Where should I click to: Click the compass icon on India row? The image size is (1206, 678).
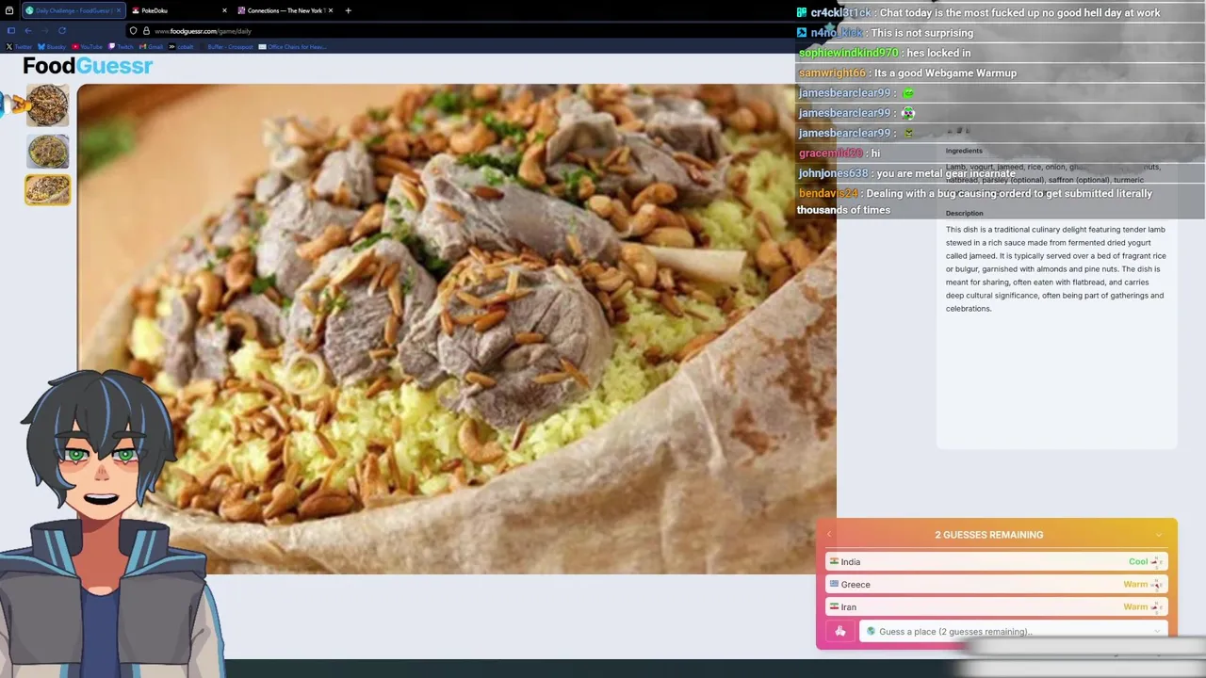click(x=1156, y=561)
